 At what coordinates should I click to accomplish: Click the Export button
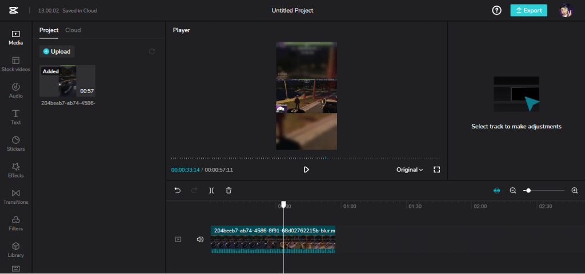pyautogui.click(x=528, y=10)
